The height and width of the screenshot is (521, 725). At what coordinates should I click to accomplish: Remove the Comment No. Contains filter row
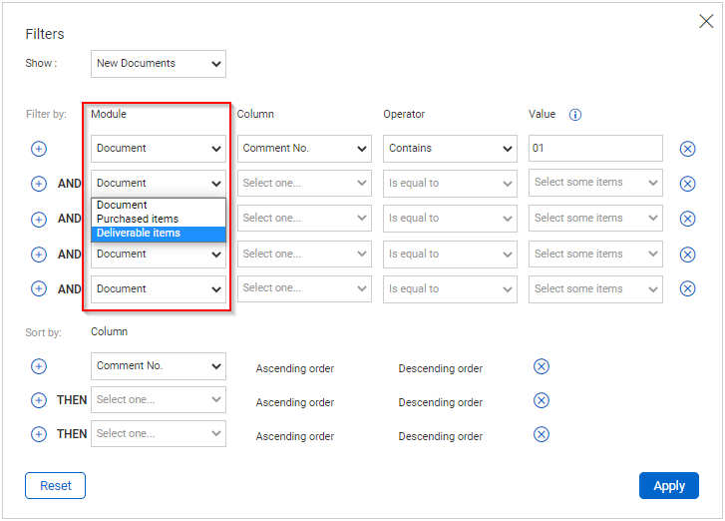[687, 149]
